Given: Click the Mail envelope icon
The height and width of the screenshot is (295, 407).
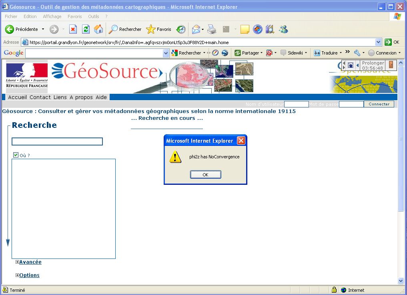Looking at the screenshot, I should (196, 29).
